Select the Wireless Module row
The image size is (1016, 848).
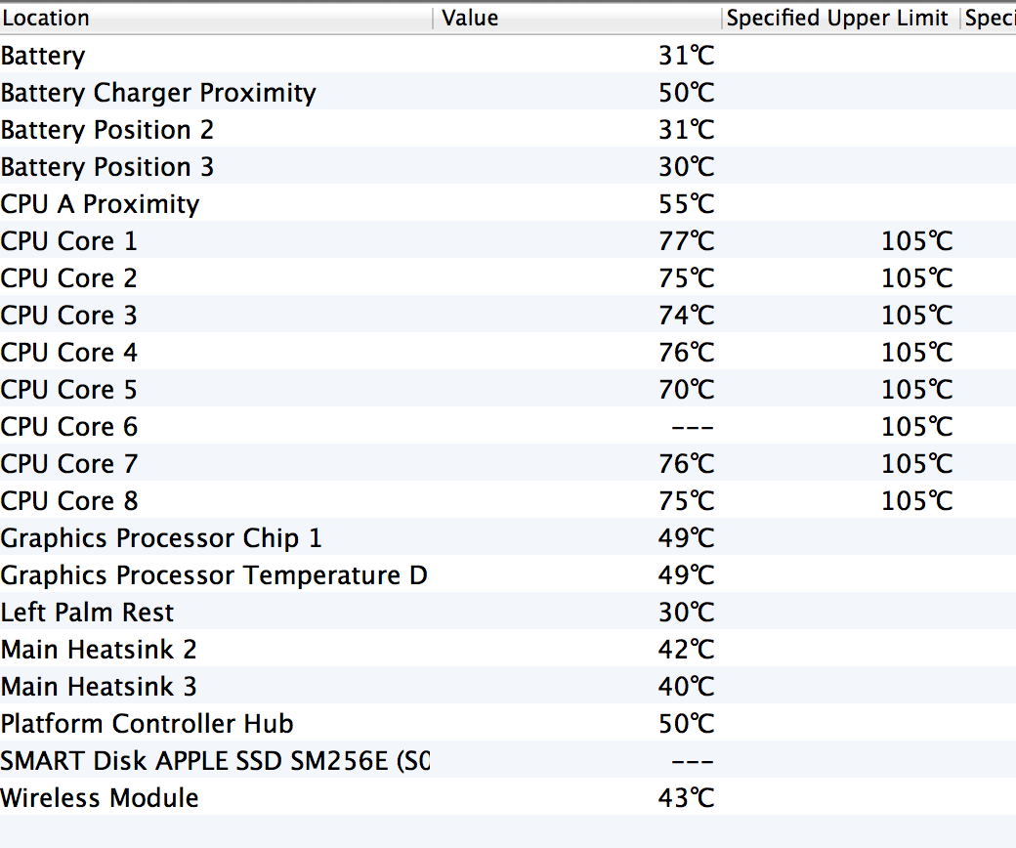click(508, 797)
